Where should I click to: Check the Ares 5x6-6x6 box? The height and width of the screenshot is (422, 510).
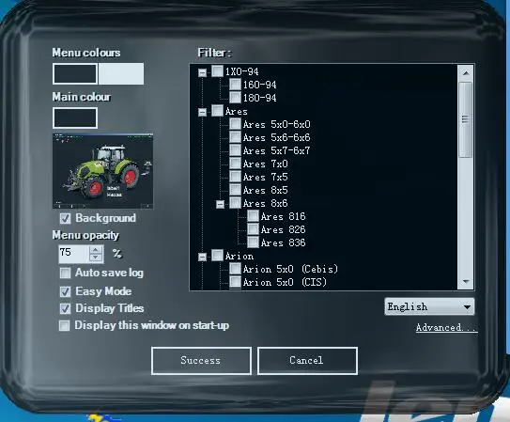[235, 137]
